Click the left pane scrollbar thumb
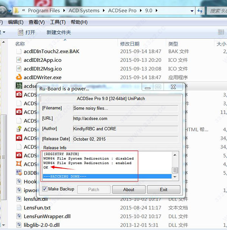 (x=3, y=157)
